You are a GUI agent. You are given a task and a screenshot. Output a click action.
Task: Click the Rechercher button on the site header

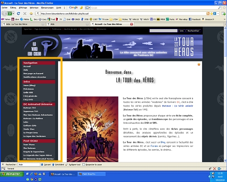193,31
